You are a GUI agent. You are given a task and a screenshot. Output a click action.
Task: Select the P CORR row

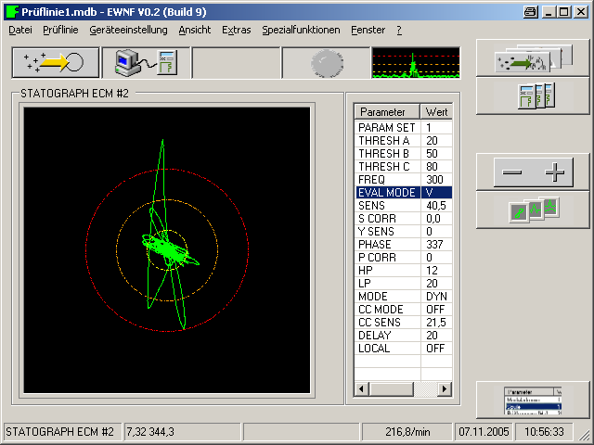404,258
